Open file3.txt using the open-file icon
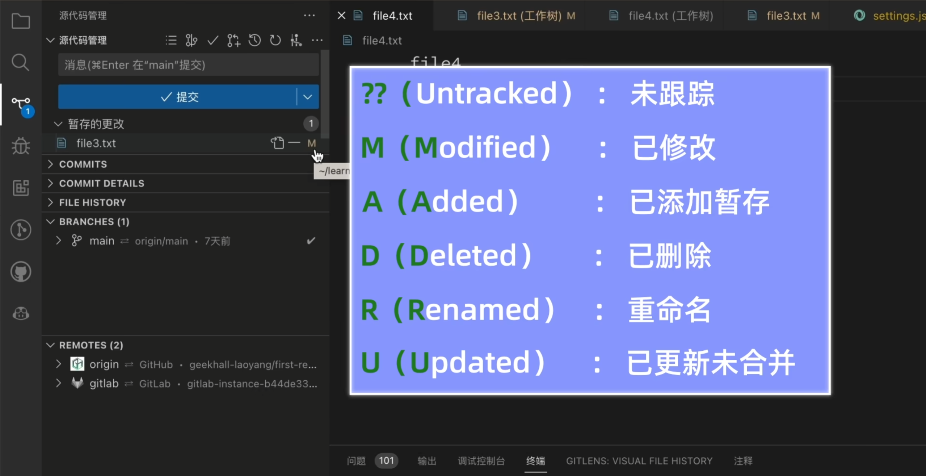 277,143
